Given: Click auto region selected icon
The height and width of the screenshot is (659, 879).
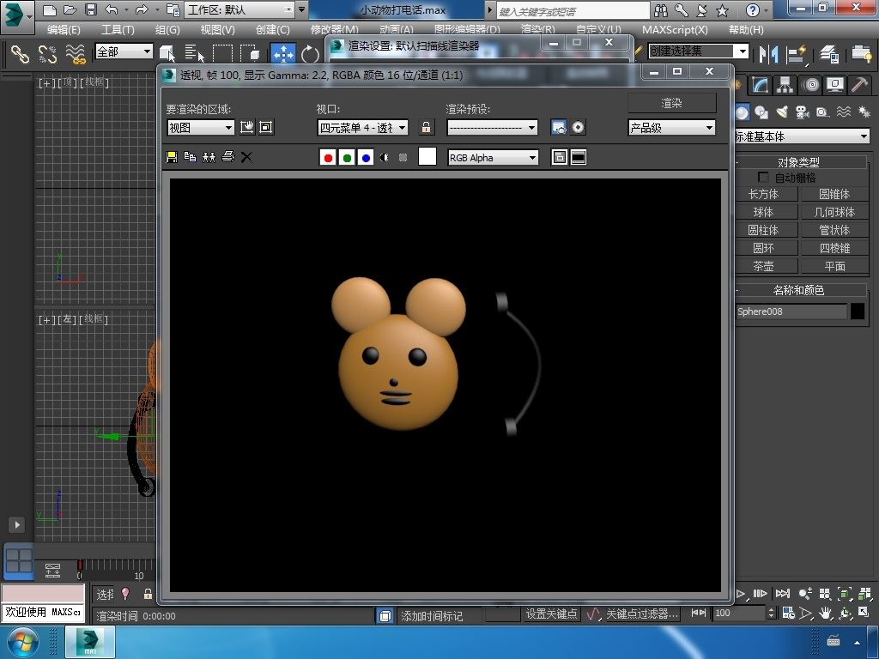Looking at the screenshot, I should [x=266, y=127].
